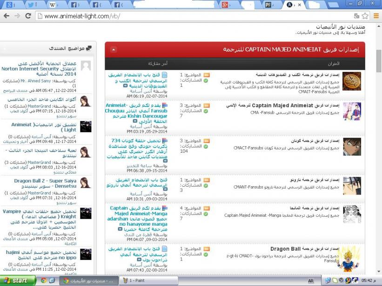This screenshot has height=286, width=382.
Task: Bookmark page with the star icon
Action: (x=365, y=16)
